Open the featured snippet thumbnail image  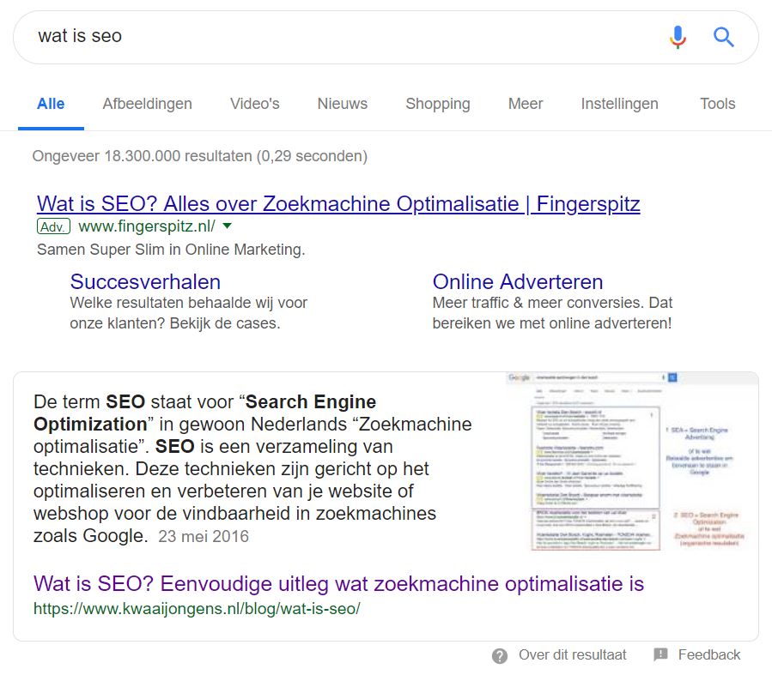coord(632,461)
